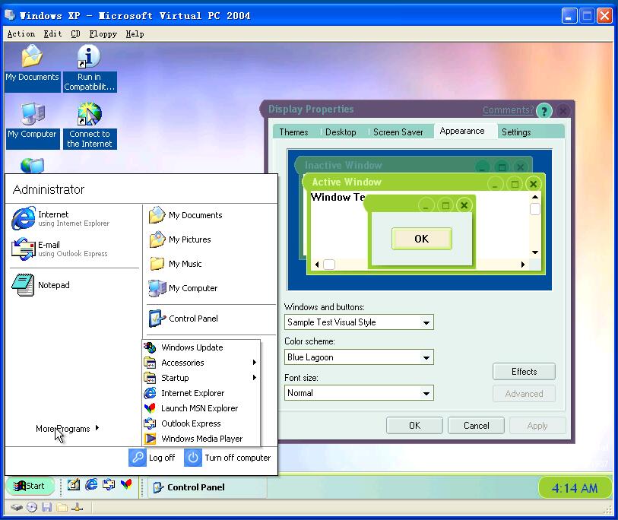618x520 pixels.
Task: Switch to the Desktop tab
Action: 341,132
